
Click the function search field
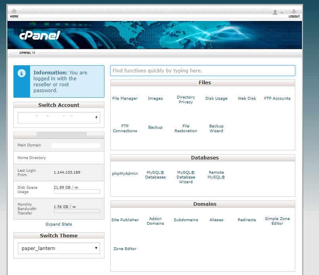(x=203, y=70)
